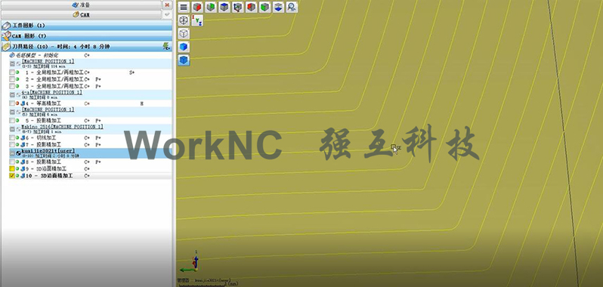Check the box for toolpath 1 全局粗加工
Image resolution: width=603 pixels, height=287 pixels.
12,73
